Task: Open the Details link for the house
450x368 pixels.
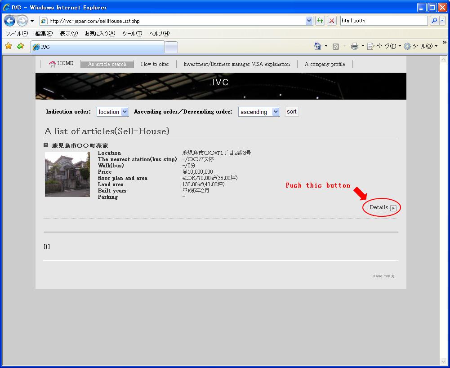Action: point(382,208)
